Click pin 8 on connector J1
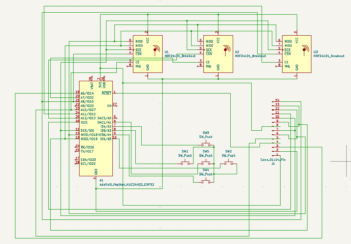The height and width of the screenshot is (244, 351). [276, 126]
